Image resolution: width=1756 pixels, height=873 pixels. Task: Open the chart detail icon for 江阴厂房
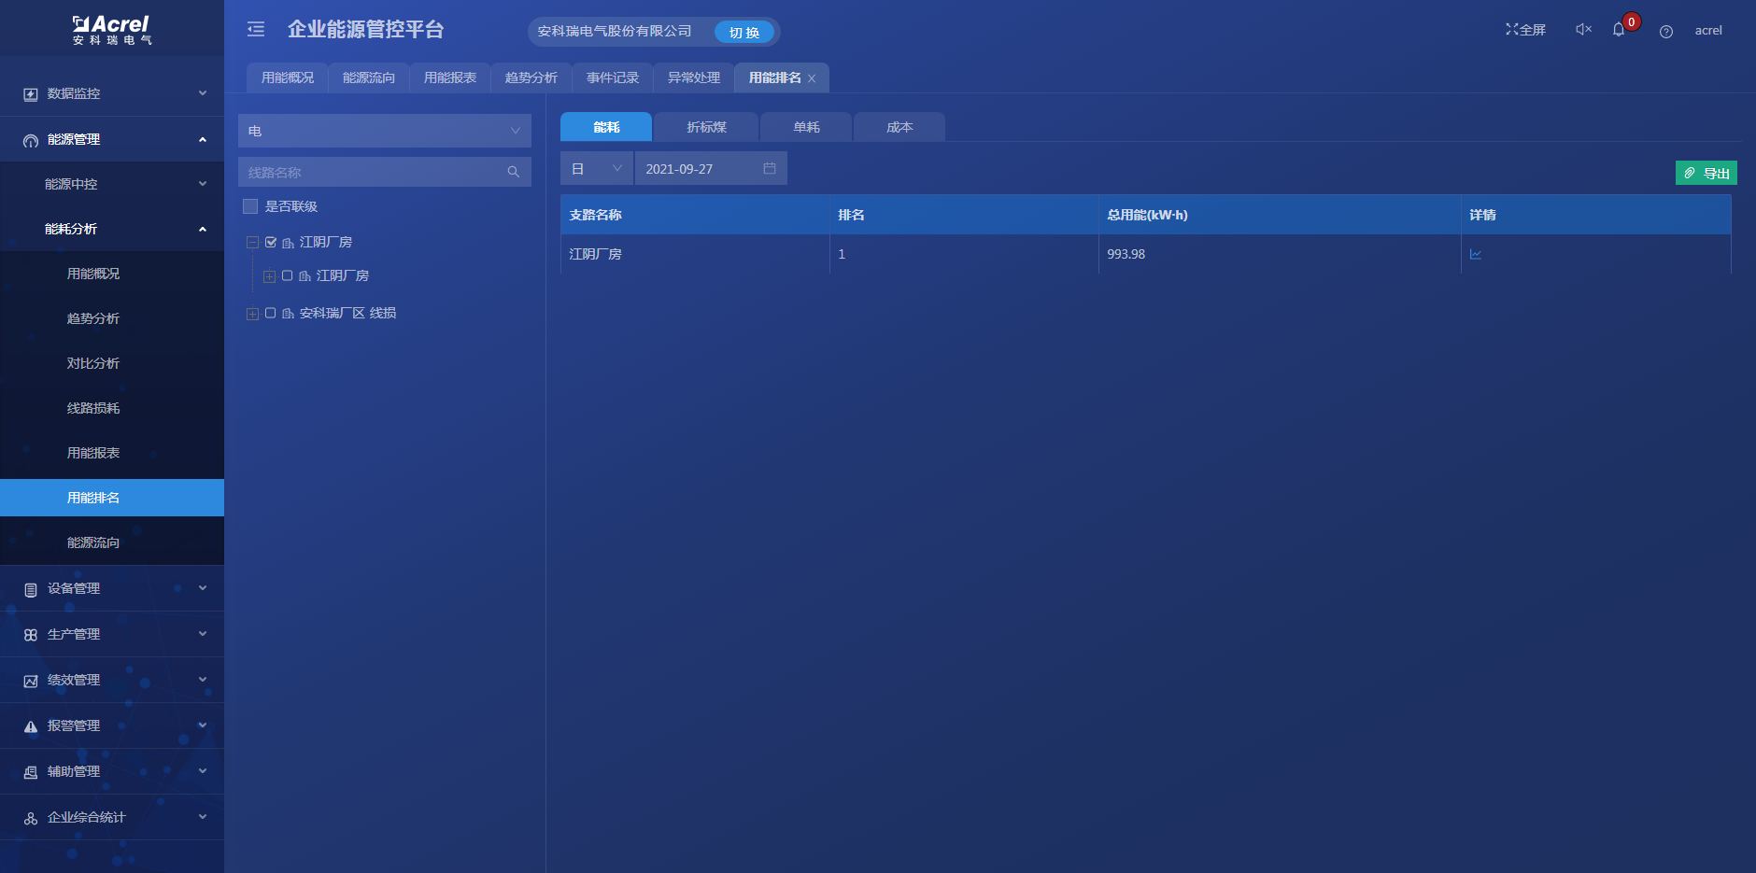click(x=1476, y=254)
